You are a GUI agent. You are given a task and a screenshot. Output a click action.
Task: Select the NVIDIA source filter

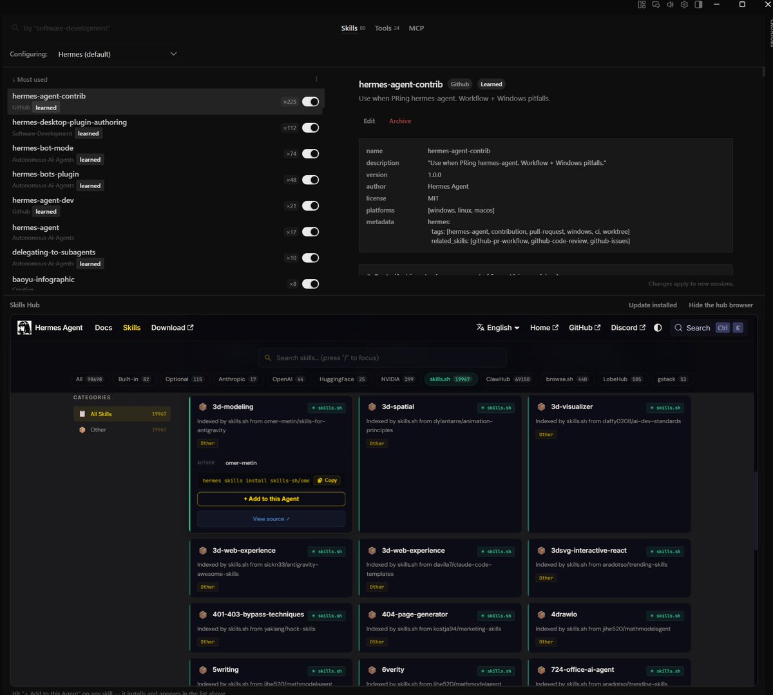tap(398, 379)
